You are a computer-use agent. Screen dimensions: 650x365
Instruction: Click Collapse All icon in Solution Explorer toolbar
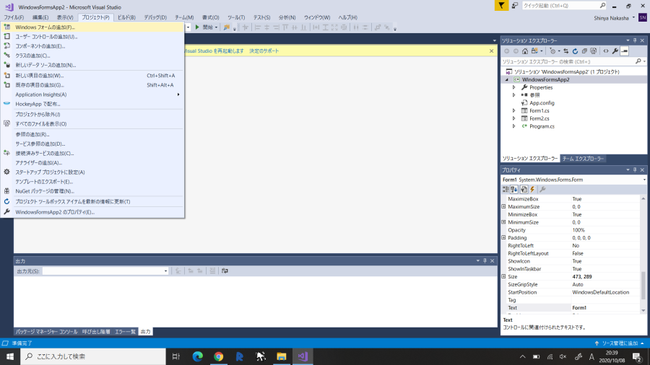pos(584,51)
